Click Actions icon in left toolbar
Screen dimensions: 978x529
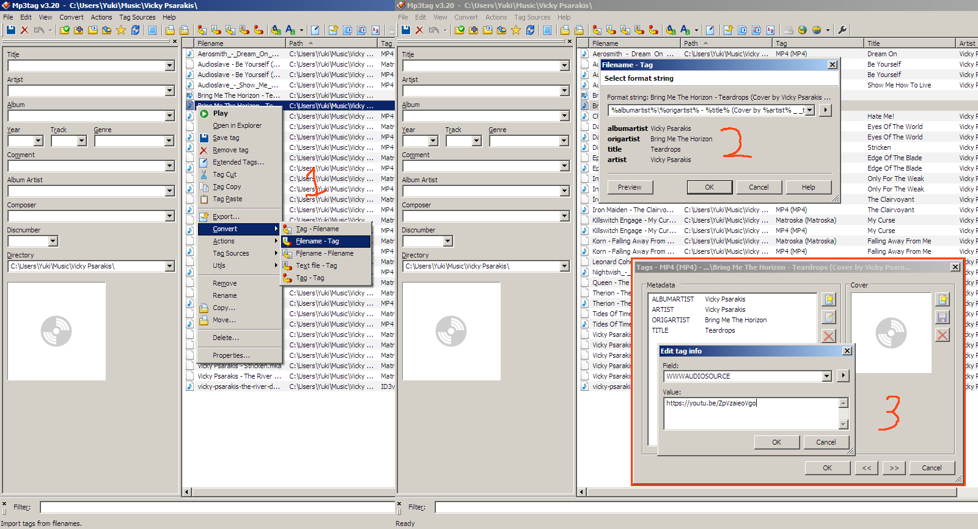tap(276, 30)
